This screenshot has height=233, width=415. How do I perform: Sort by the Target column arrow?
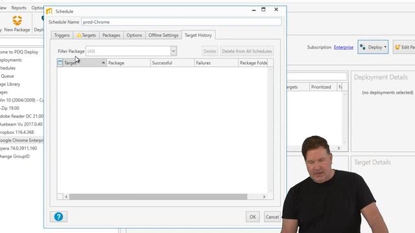[x=103, y=63]
